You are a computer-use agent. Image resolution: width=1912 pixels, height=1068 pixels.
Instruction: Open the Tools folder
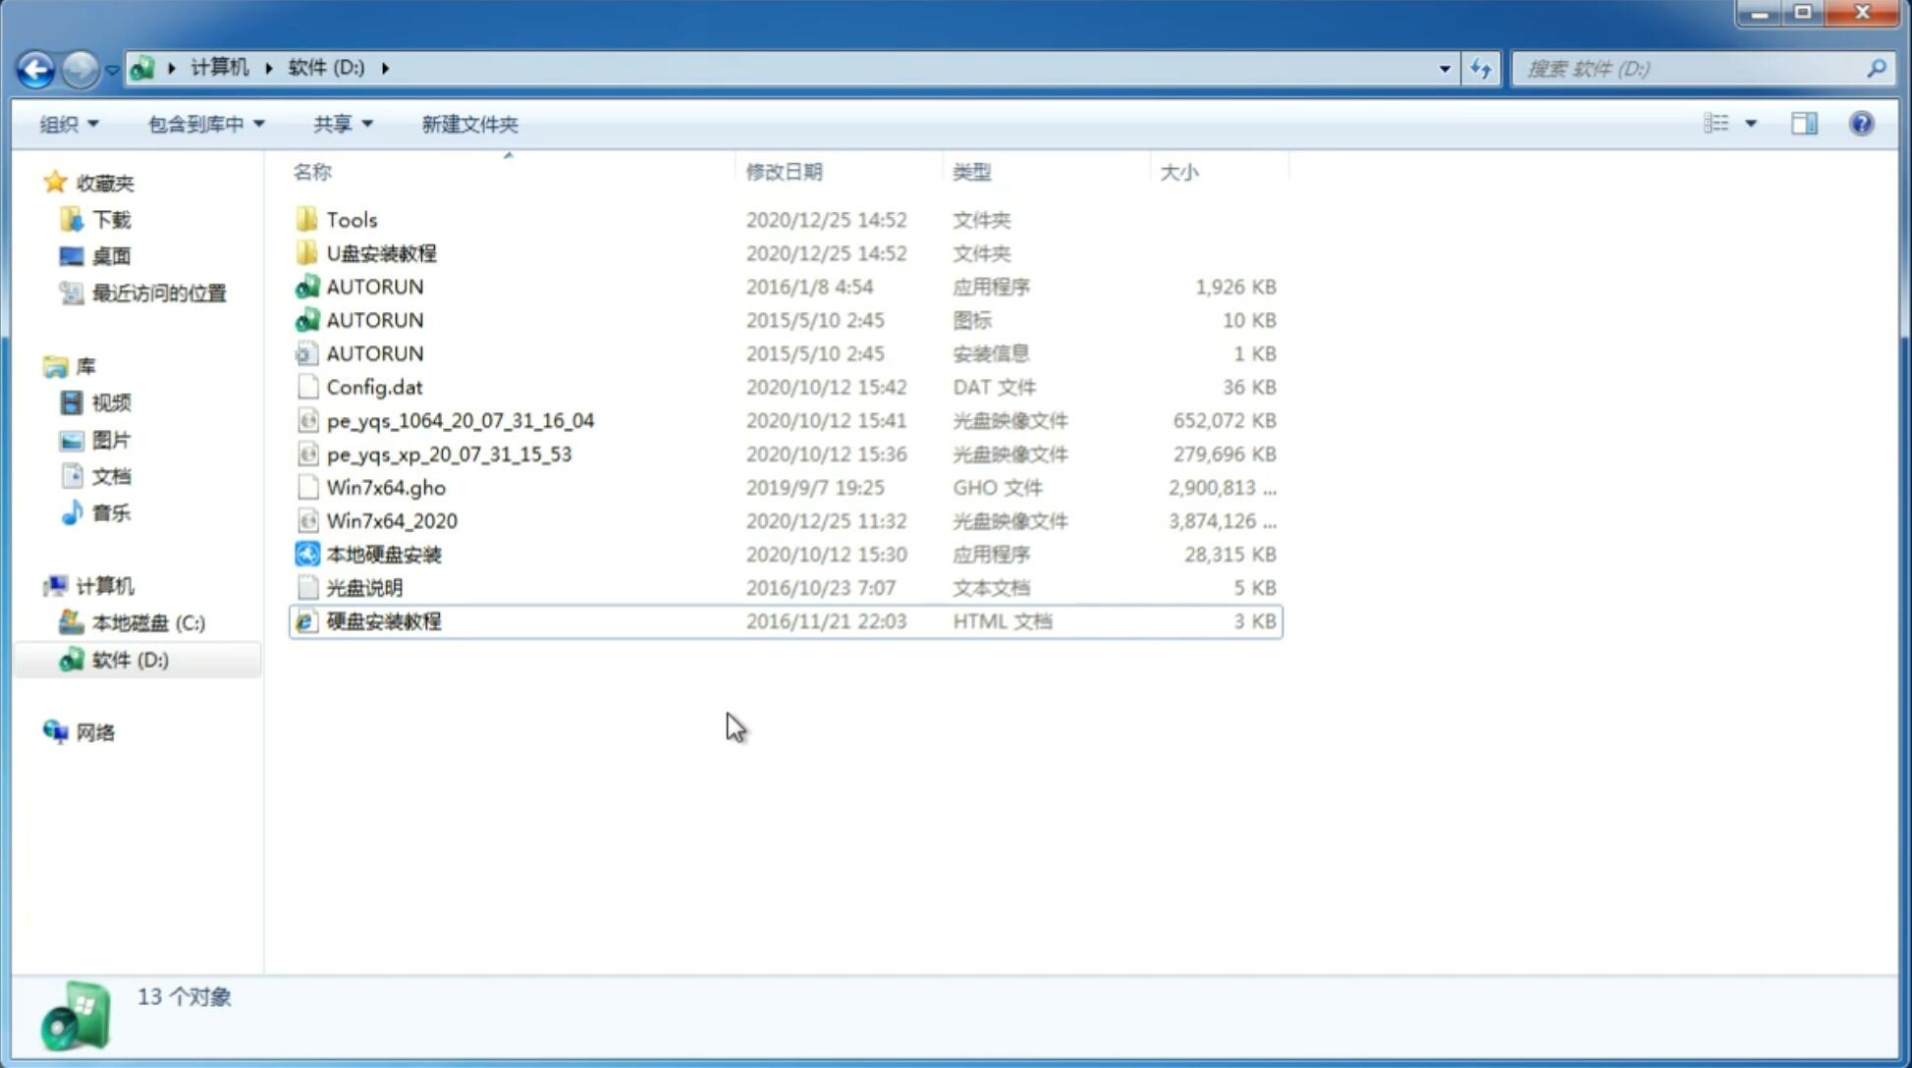click(x=351, y=219)
